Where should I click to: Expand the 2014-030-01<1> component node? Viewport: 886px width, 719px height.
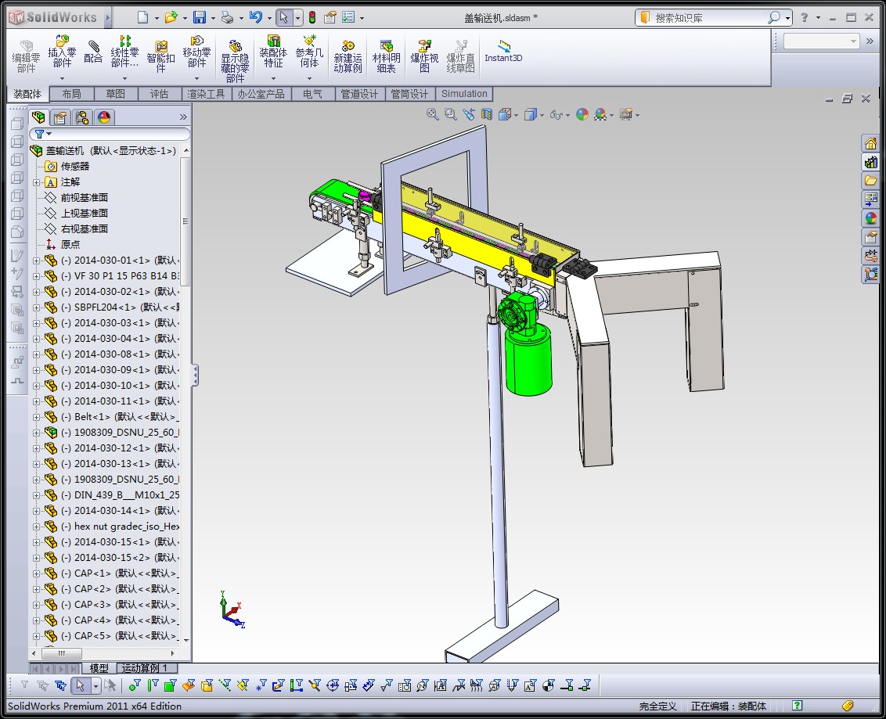tap(37, 261)
